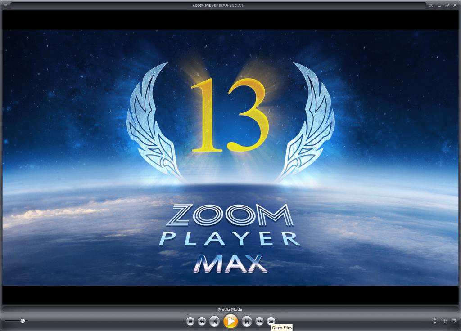Click the Open Files eject button
The image size is (461, 331).
coord(271,321)
